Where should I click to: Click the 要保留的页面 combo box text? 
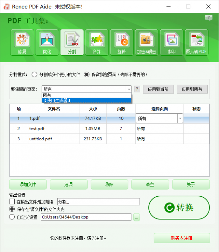84,89
